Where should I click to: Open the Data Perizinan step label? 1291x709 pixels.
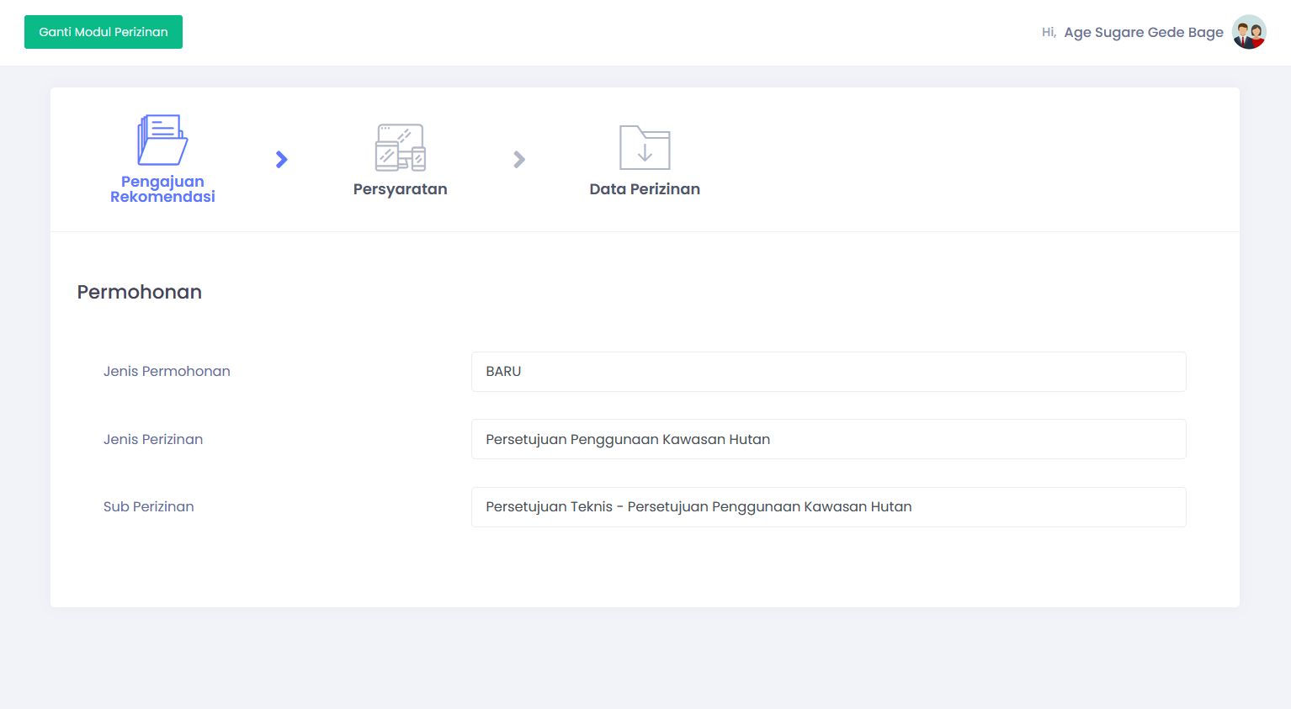pyautogui.click(x=645, y=189)
